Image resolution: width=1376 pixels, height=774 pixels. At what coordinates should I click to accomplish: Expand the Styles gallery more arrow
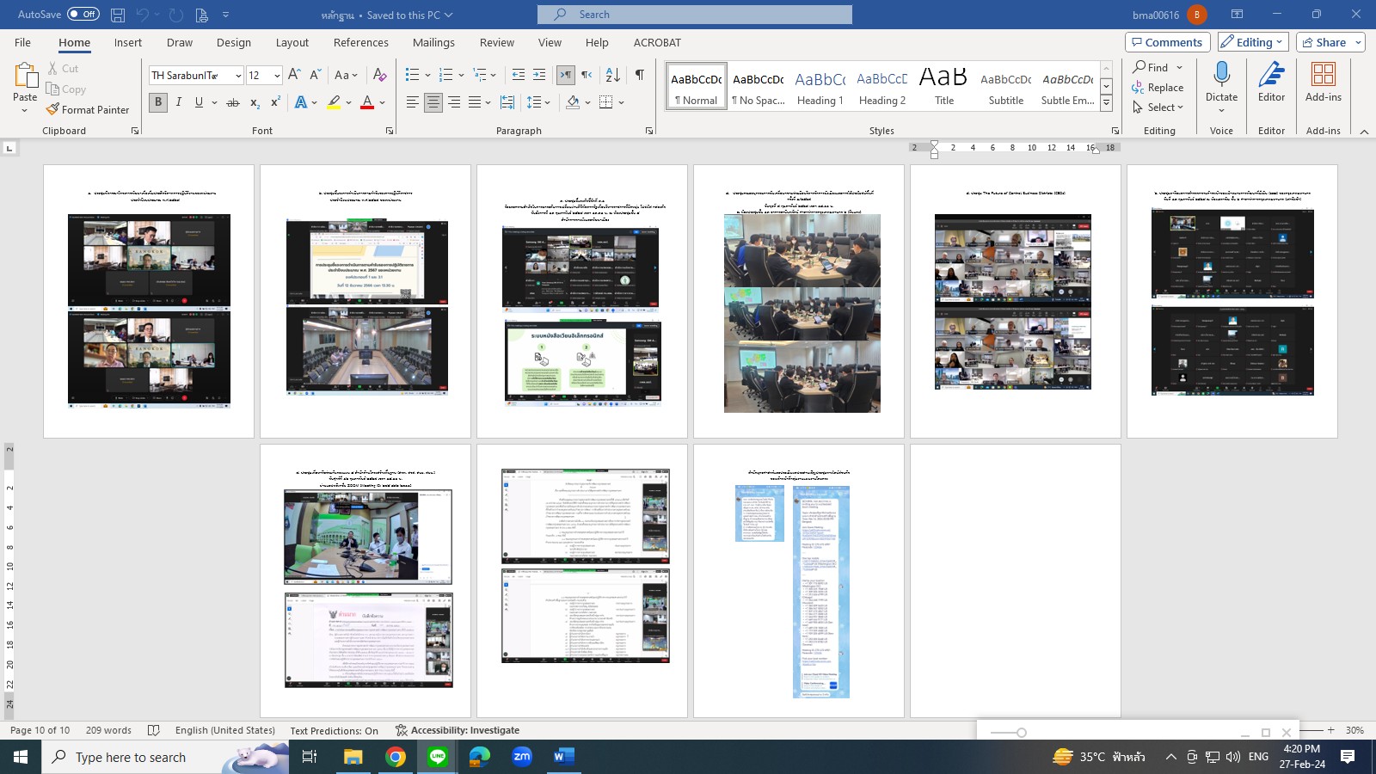coord(1107,104)
